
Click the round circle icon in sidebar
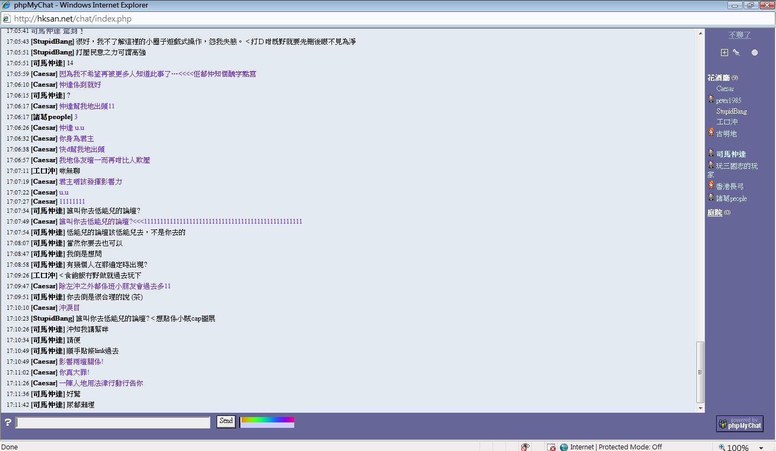point(754,52)
